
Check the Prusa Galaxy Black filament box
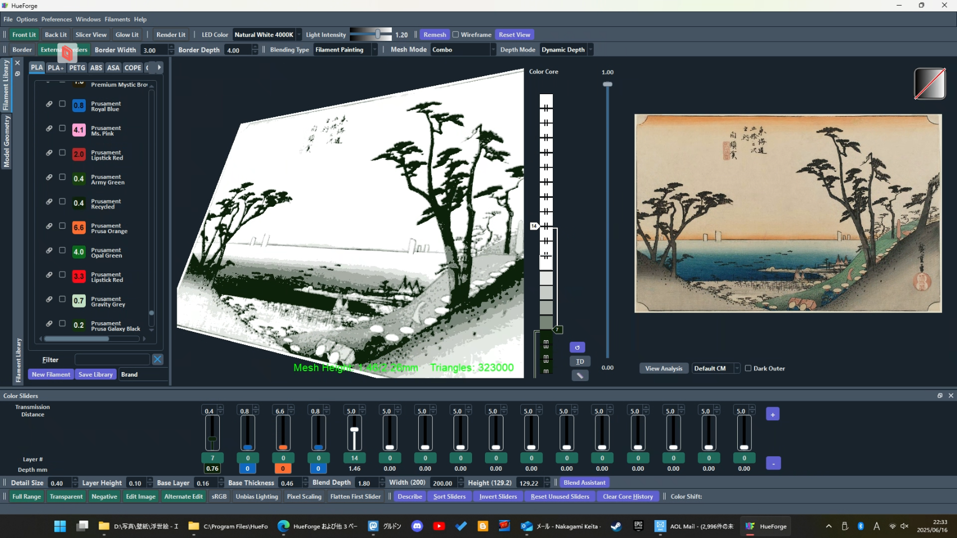pos(62,324)
